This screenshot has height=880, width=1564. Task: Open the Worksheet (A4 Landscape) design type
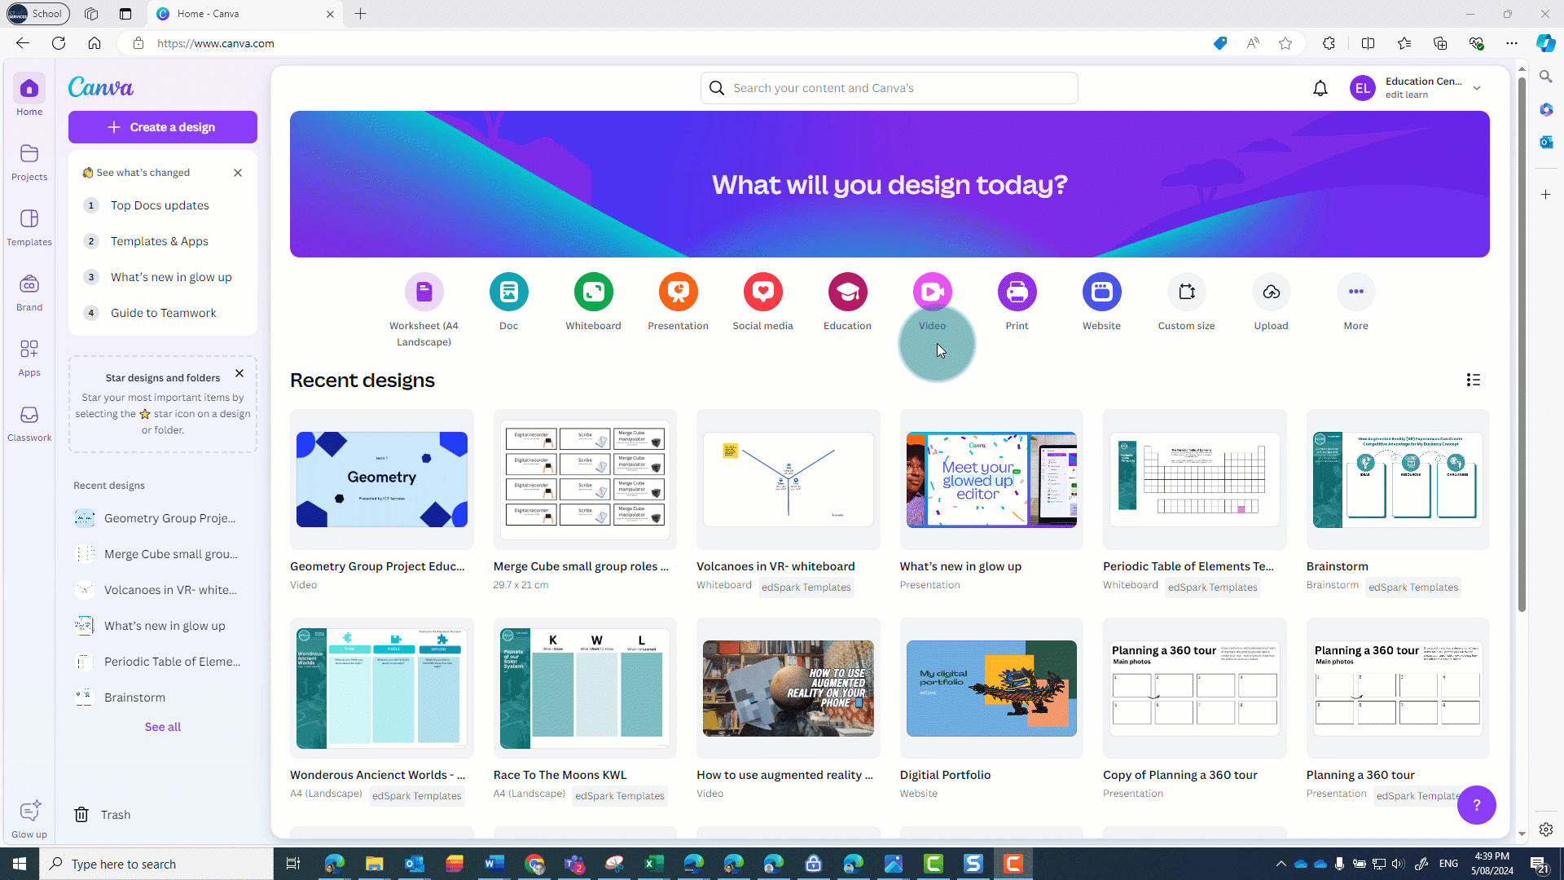(x=424, y=292)
